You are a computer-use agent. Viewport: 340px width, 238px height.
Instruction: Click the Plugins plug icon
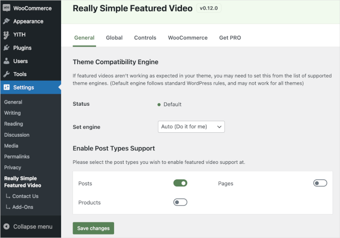point(6,48)
